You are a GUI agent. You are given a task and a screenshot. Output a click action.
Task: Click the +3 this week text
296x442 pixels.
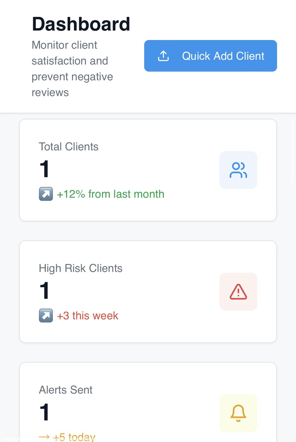[x=88, y=316]
